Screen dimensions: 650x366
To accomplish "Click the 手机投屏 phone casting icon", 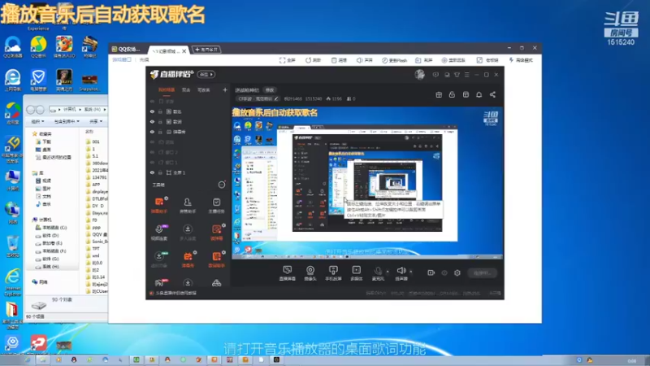I will pyautogui.click(x=333, y=273).
